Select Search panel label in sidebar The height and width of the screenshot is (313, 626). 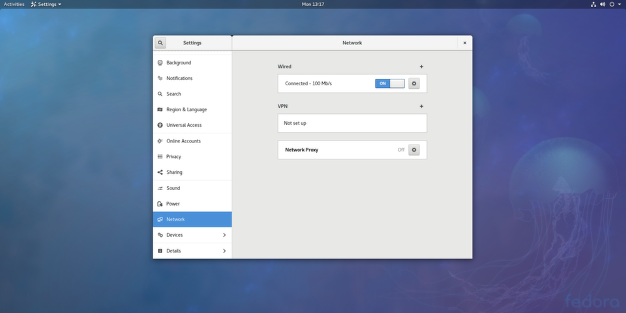click(173, 94)
